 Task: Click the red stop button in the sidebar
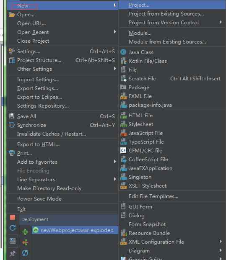pyautogui.click(x=13, y=217)
